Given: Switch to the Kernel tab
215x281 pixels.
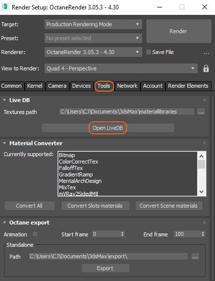Looking at the screenshot, I should pos(35,86).
